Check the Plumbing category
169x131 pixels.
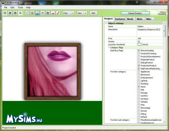[139, 84]
